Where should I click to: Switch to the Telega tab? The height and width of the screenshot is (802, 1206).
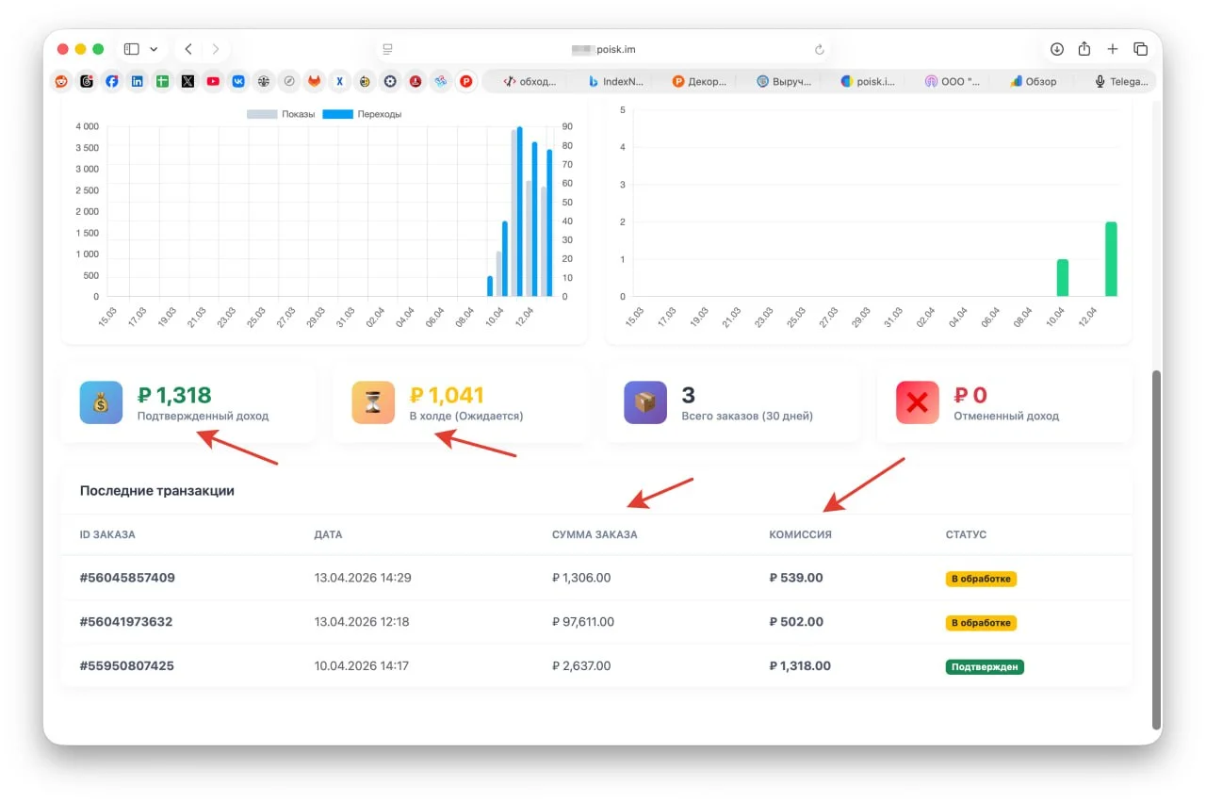tap(1121, 82)
